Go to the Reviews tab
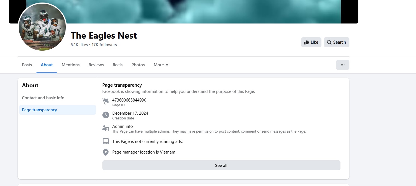416x186 pixels. click(96, 65)
